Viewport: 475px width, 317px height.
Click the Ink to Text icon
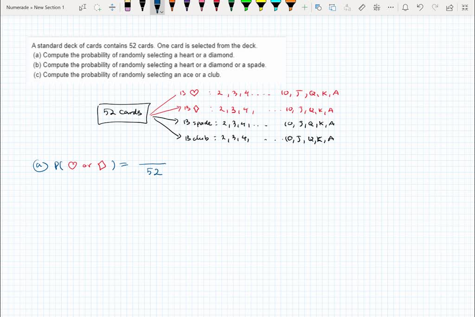[x=347, y=7]
